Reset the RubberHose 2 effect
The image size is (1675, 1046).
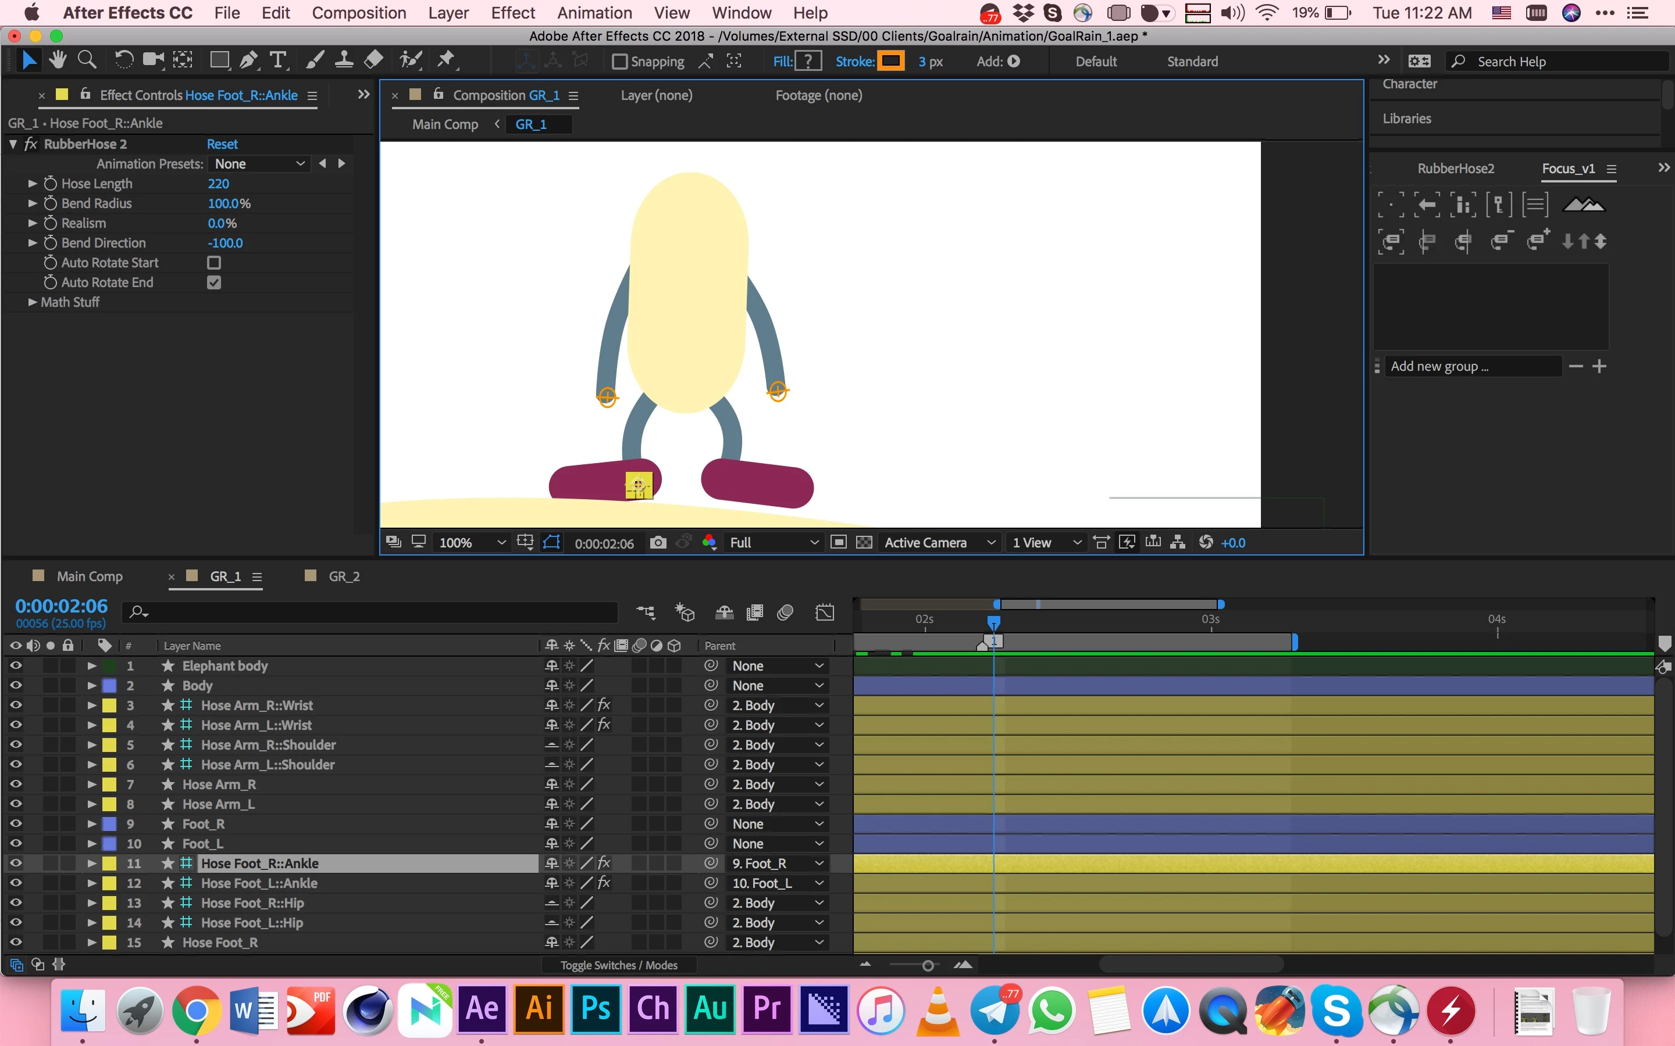tap(222, 144)
